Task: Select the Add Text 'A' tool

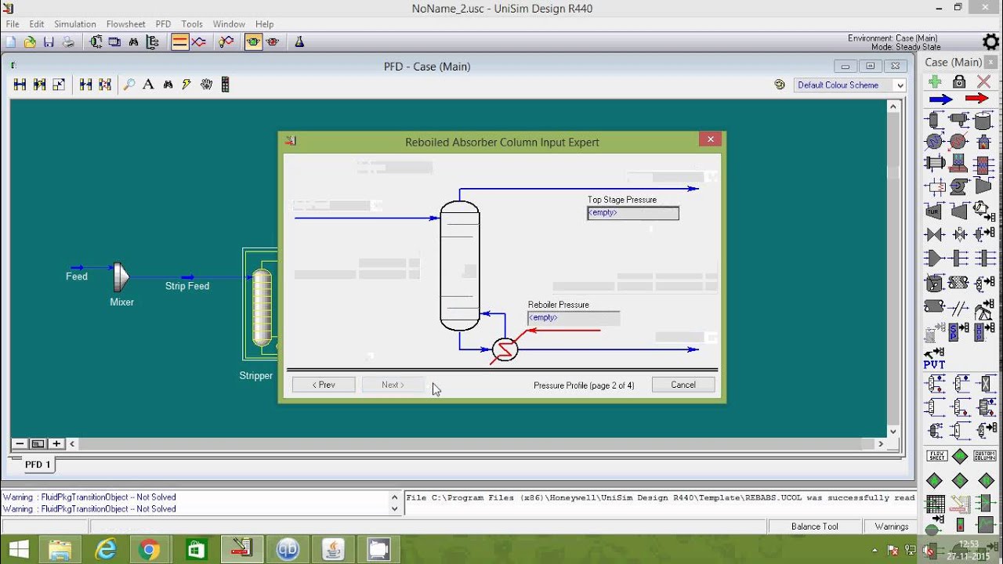Action: 148,85
